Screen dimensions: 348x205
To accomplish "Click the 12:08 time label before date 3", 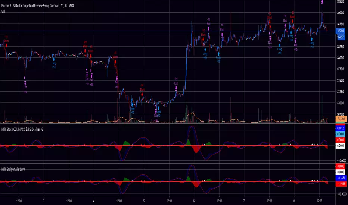I will 19,201.
